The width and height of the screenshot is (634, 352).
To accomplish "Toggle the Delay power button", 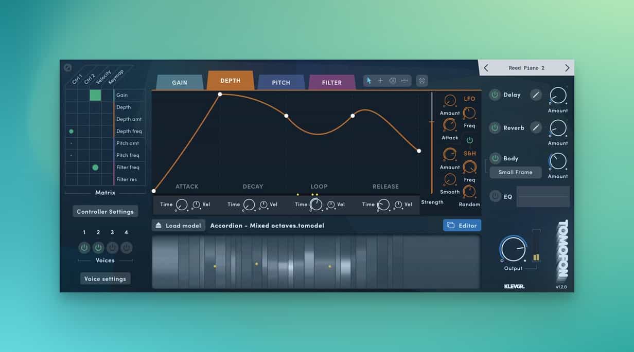I will point(495,95).
